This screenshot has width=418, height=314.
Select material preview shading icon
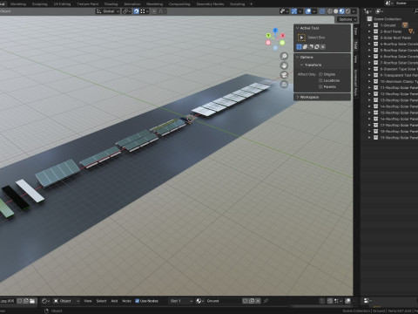click(x=341, y=11)
